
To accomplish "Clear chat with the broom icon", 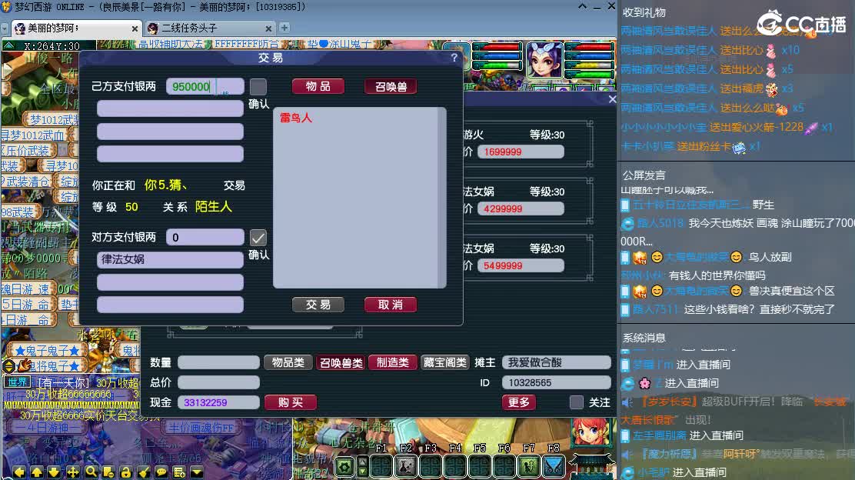I will (144, 472).
